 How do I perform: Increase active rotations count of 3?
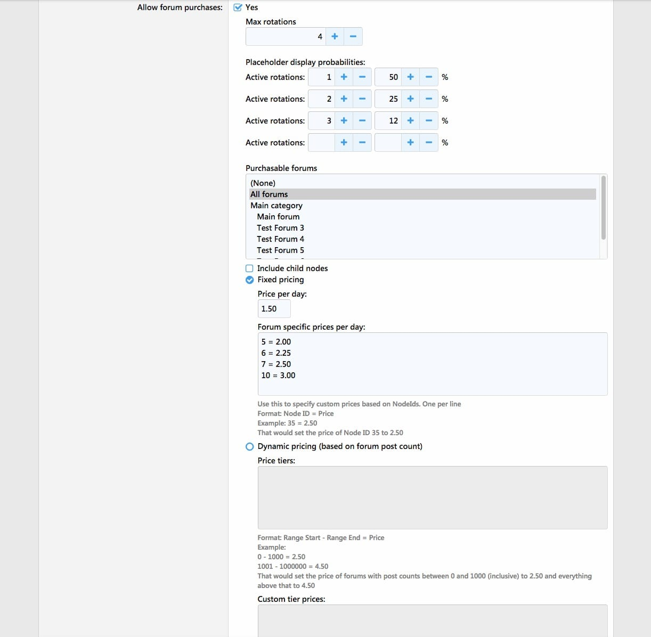point(344,121)
